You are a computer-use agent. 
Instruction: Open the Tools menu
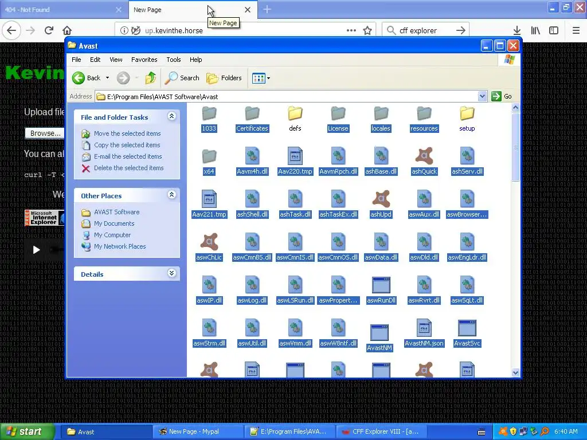coord(173,60)
